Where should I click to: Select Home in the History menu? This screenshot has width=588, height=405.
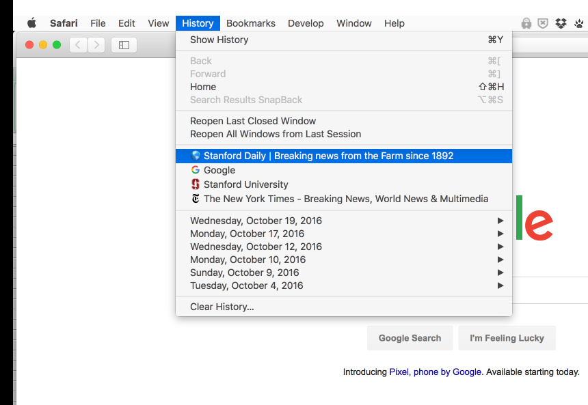[x=344, y=87]
